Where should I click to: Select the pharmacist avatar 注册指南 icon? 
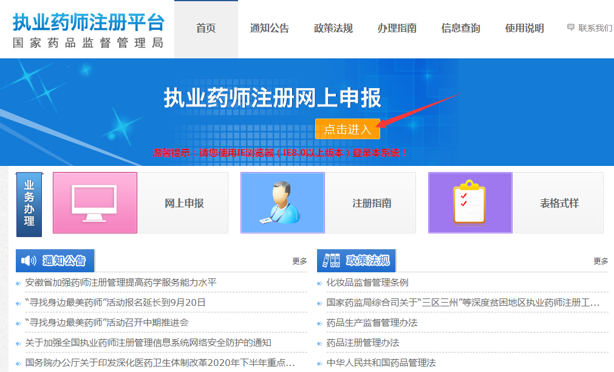(x=282, y=202)
